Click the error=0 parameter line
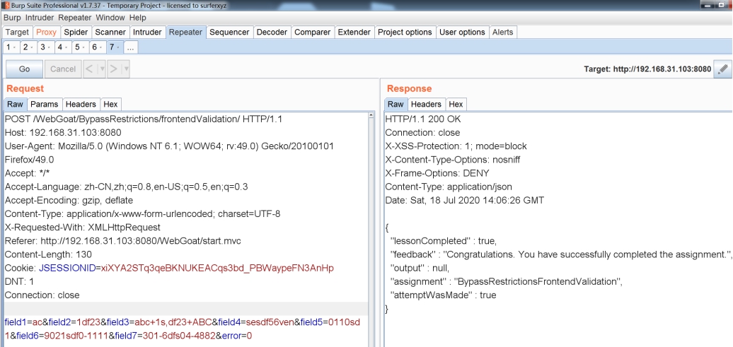 pyautogui.click(x=237, y=336)
